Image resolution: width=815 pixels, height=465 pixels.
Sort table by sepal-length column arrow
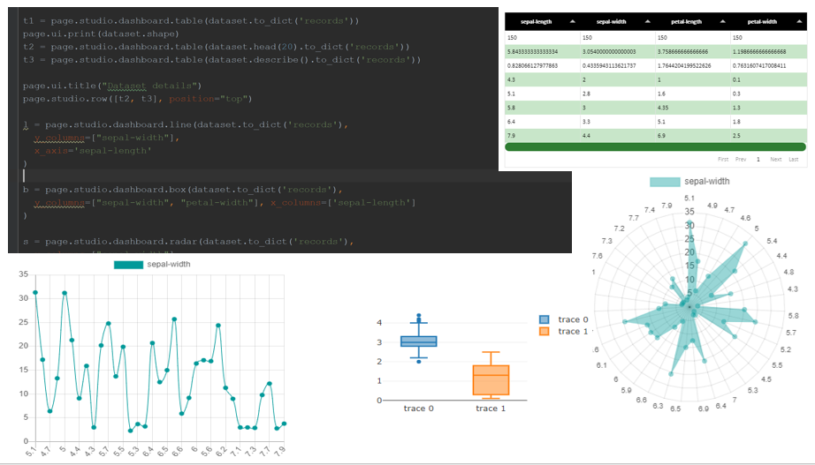click(x=572, y=20)
